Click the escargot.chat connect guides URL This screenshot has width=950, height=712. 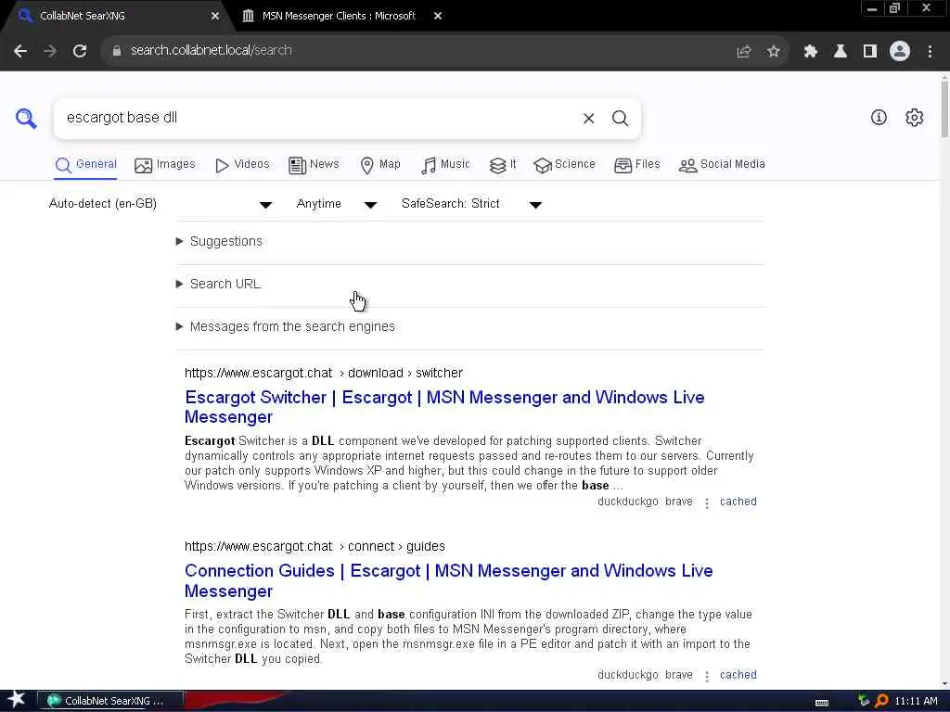click(315, 547)
